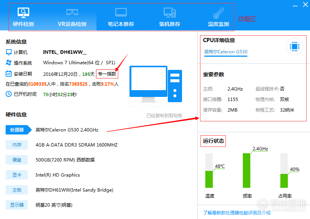This screenshot has width=310, height=219.
Task: Select the 显卡 graphics card entry
Action: 17,175
